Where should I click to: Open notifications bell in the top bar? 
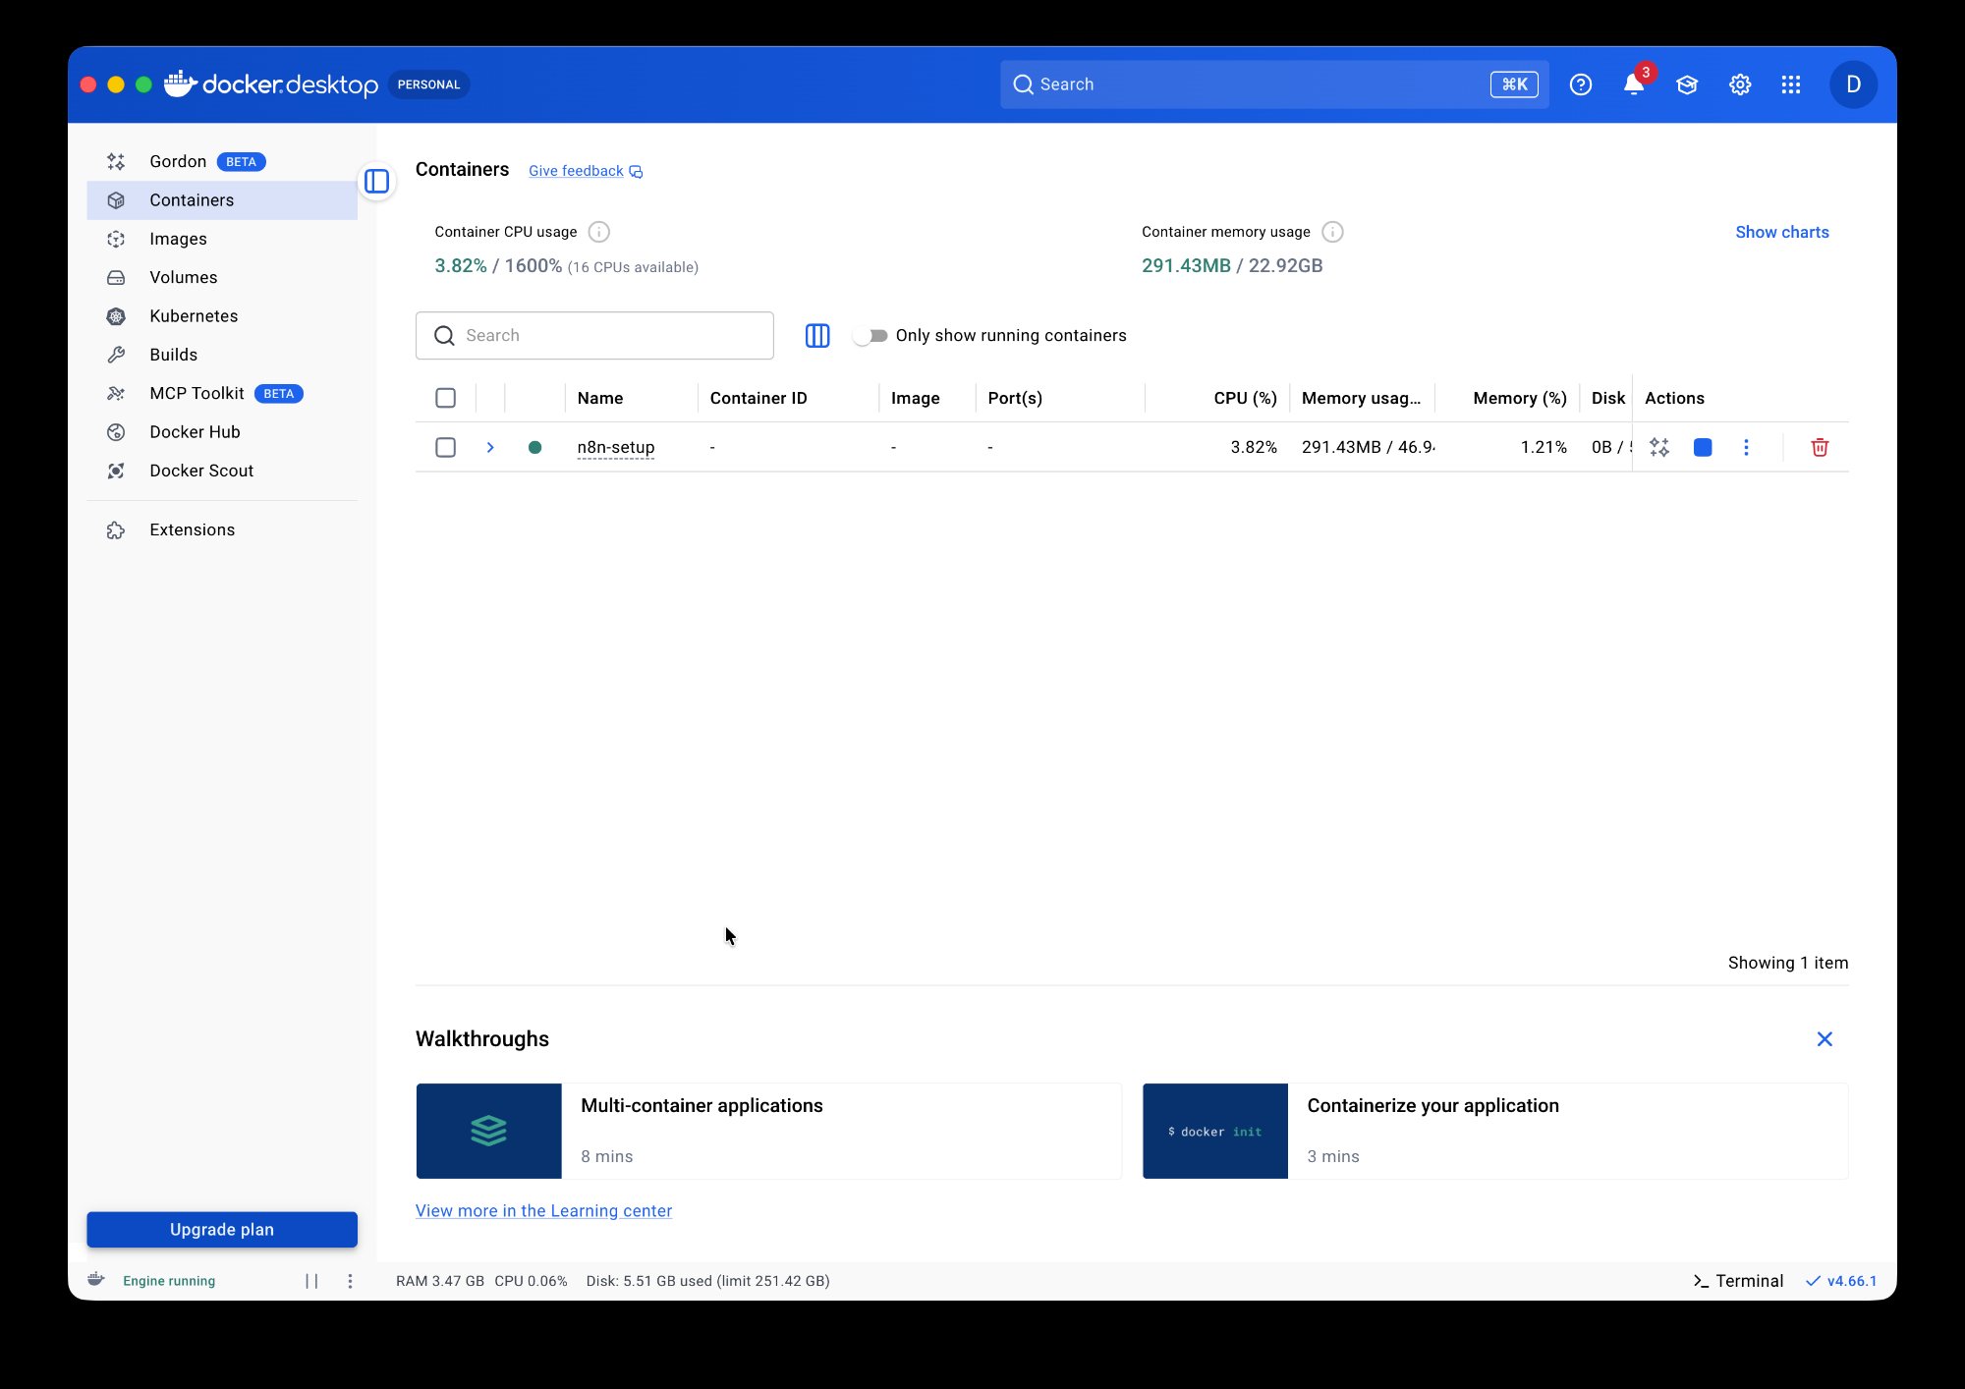point(1632,84)
